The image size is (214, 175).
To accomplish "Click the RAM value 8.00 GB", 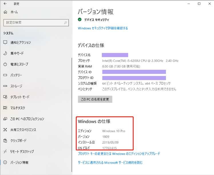I will [x=121, y=66].
